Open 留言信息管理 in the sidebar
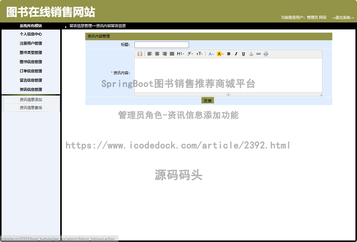Image resolution: width=357 pixels, height=242 pixels. [x=31, y=80]
